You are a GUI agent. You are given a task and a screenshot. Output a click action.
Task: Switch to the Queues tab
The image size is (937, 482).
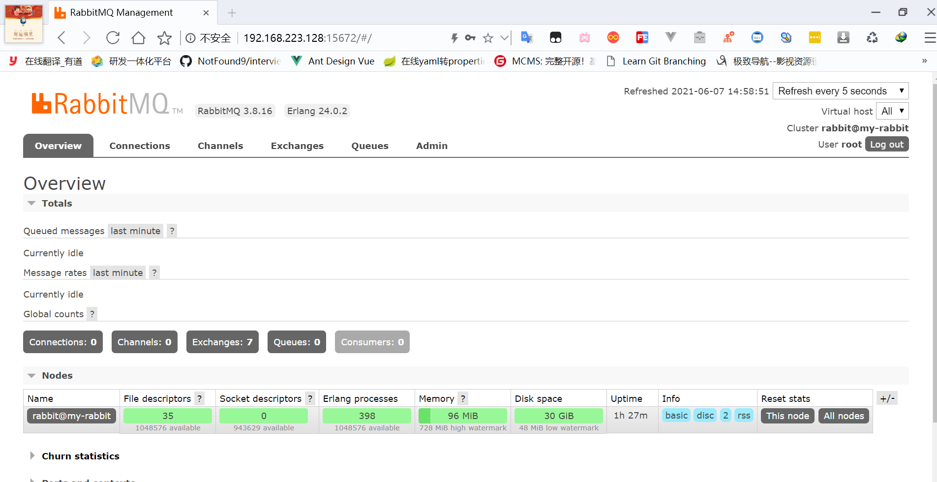pos(370,146)
